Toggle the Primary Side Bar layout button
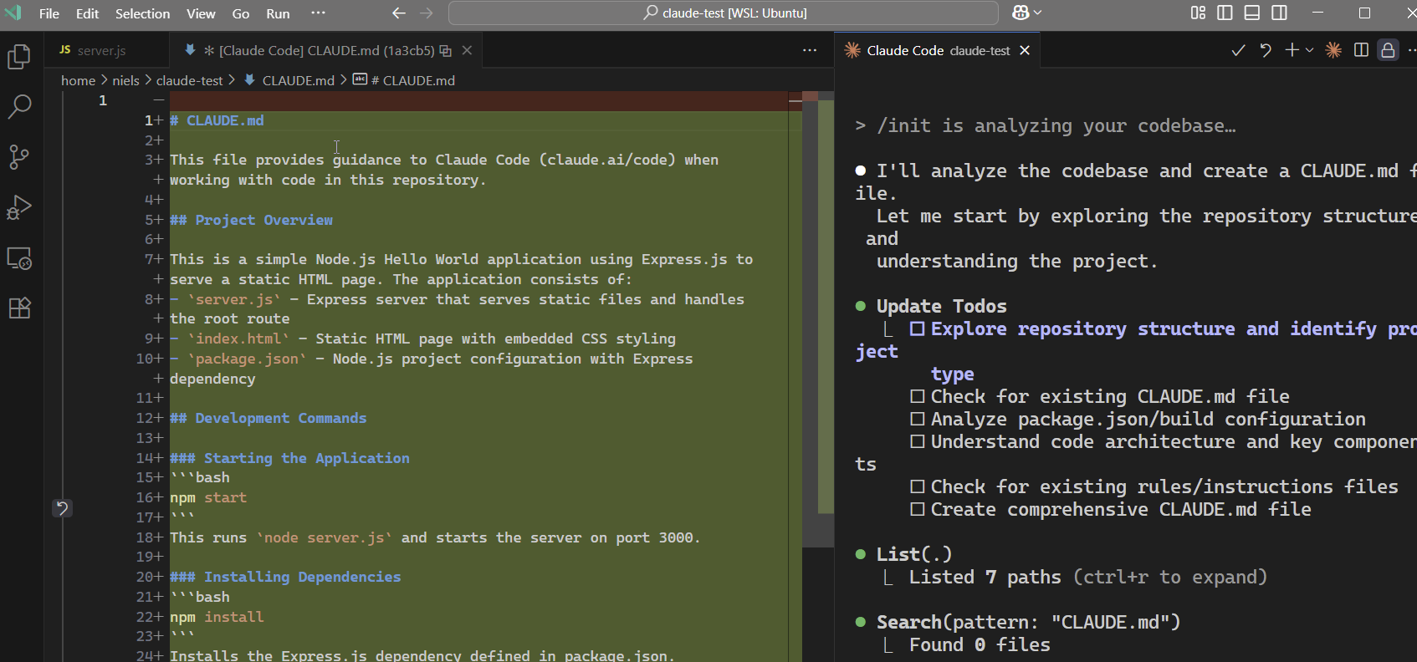Viewport: 1417px width, 662px height. (1225, 13)
